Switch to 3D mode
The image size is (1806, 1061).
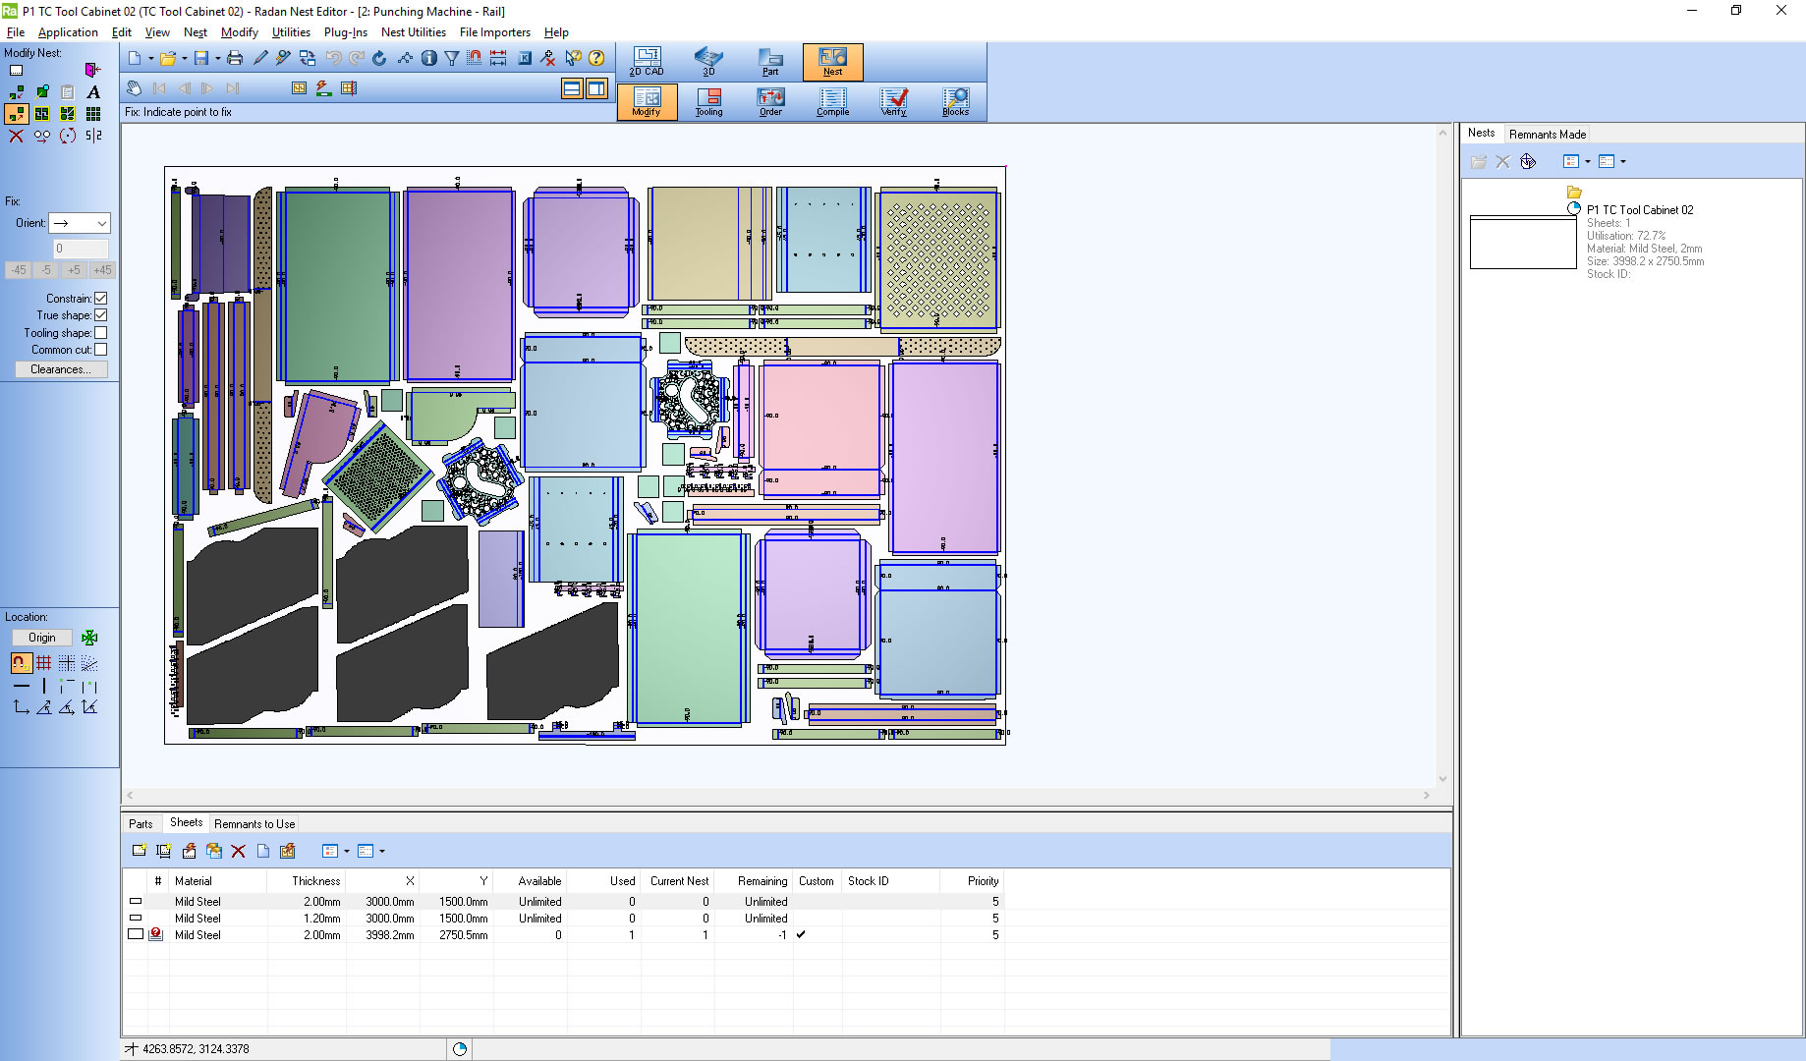[x=707, y=61]
